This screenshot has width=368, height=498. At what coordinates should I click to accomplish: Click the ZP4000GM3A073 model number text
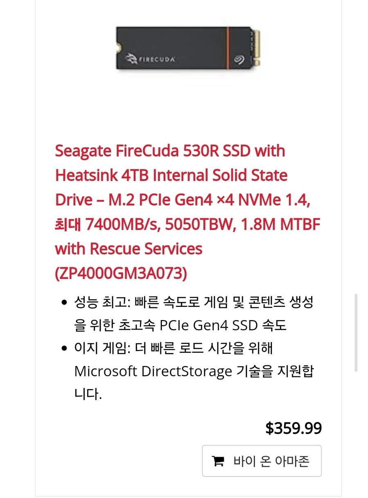(x=121, y=274)
